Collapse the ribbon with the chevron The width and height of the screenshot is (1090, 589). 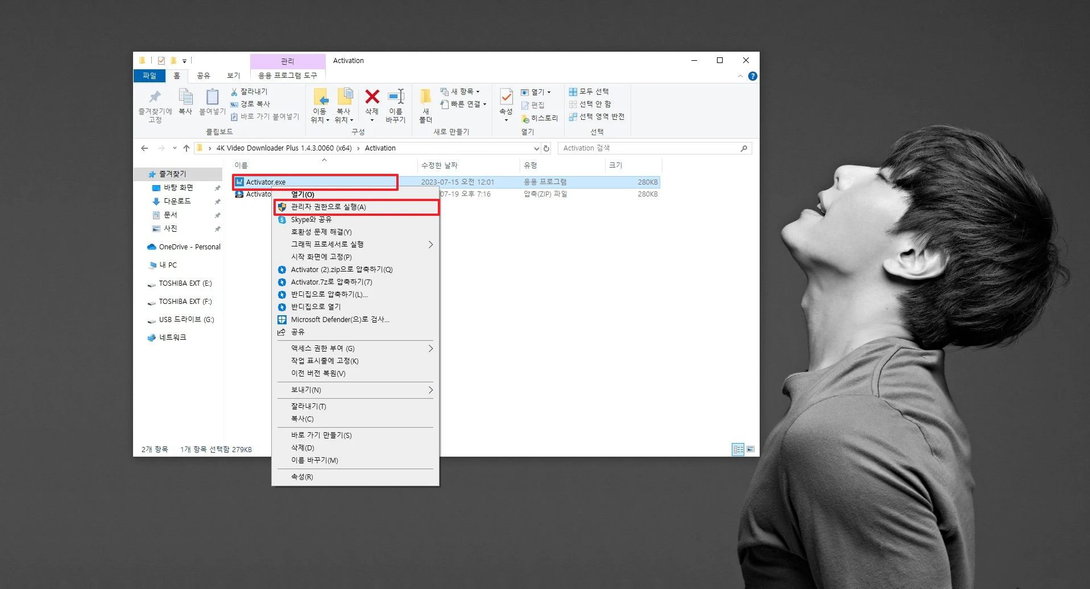pyautogui.click(x=740, y=76)
